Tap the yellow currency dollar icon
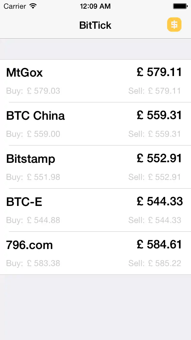The image size is (191, 340). click(x=174, y=25)
